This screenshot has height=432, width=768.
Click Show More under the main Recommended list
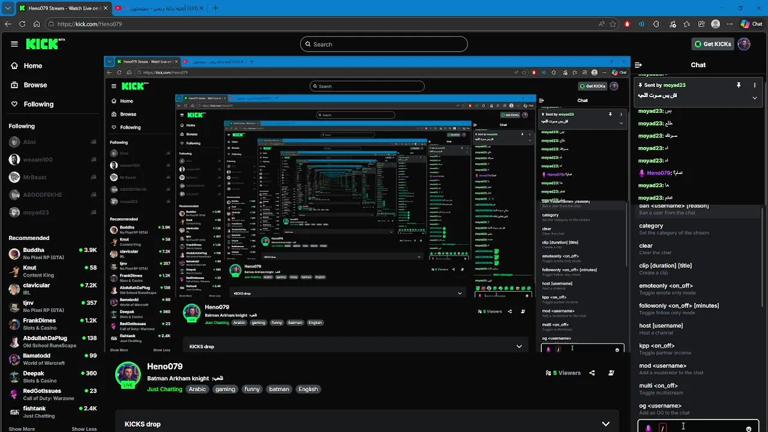click(22, 429)
